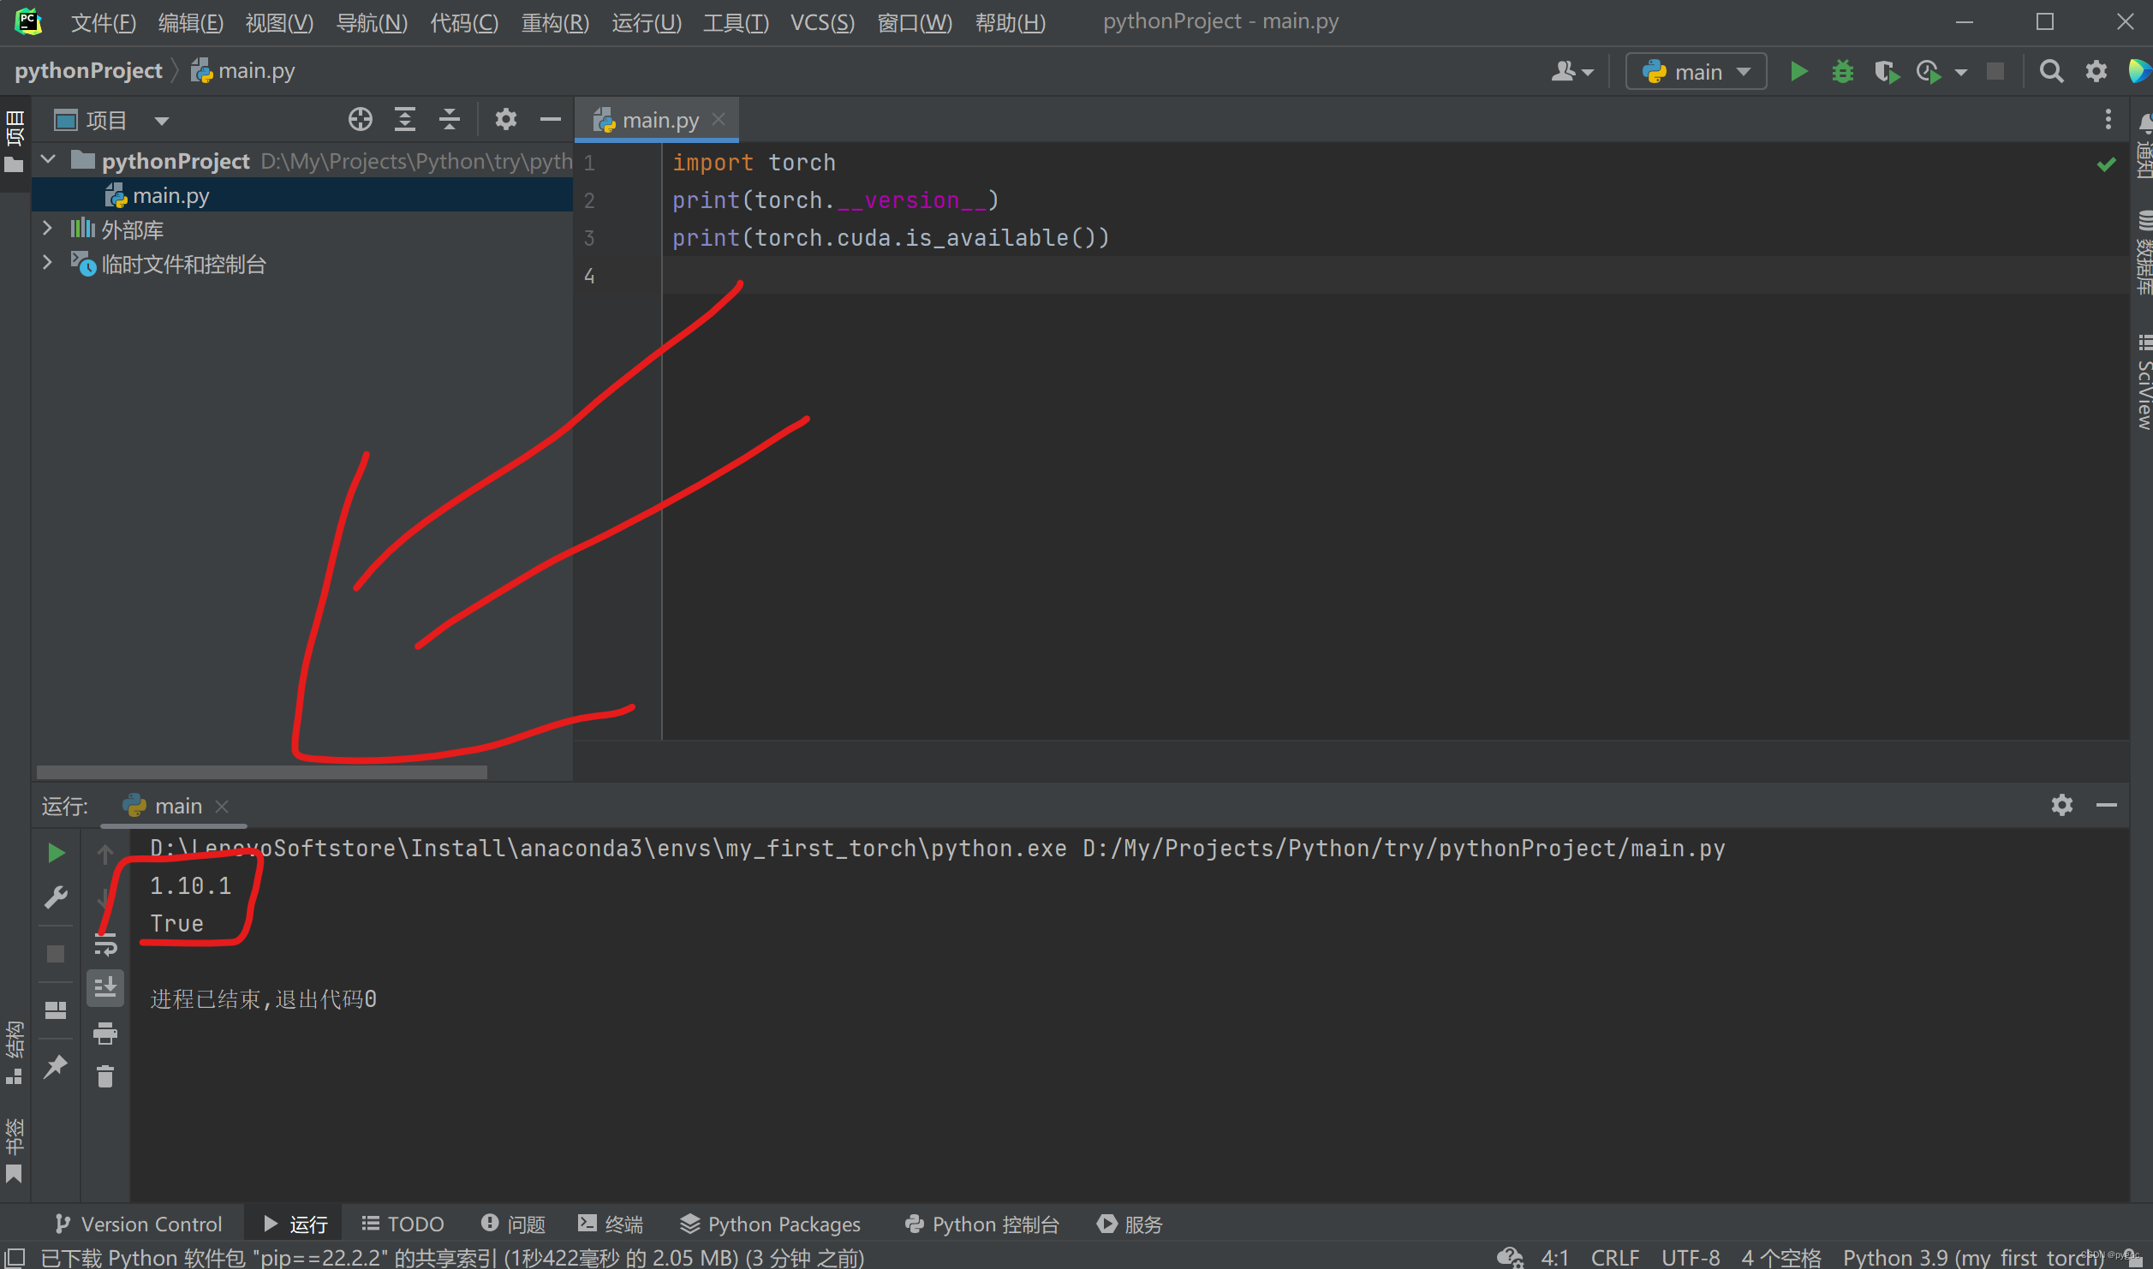Expand 临时文件和控制台 tree node
The width and height of the screenshot is (2153, 1269).
click(48, 263)
